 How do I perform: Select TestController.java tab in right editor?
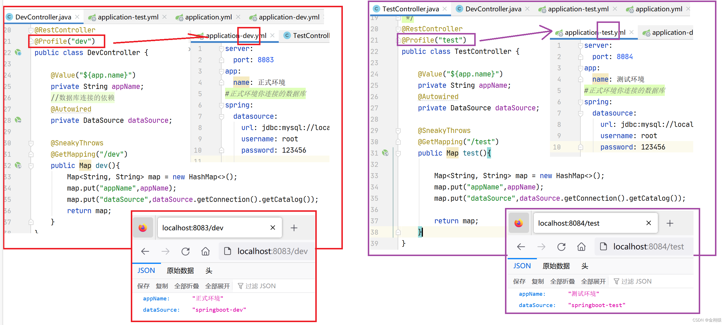[410, 9]
